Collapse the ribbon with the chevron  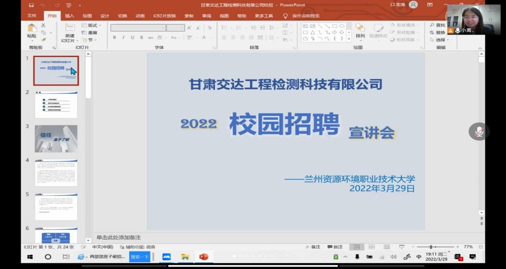coord(480,48)
